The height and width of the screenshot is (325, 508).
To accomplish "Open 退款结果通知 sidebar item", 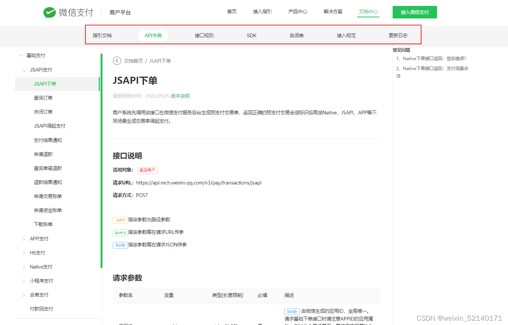I will tap(48, 182).
